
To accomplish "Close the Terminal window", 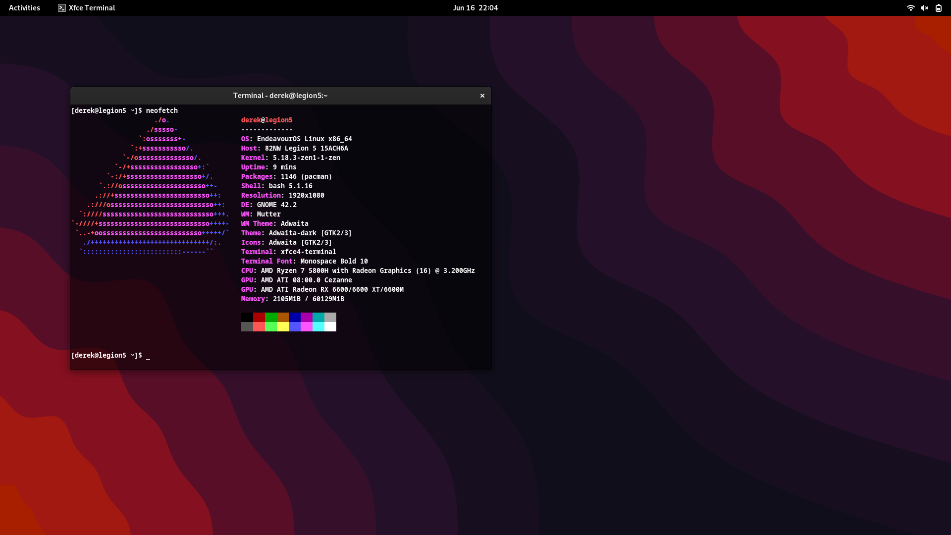I will pyautogui.click(x=482, y=96).
